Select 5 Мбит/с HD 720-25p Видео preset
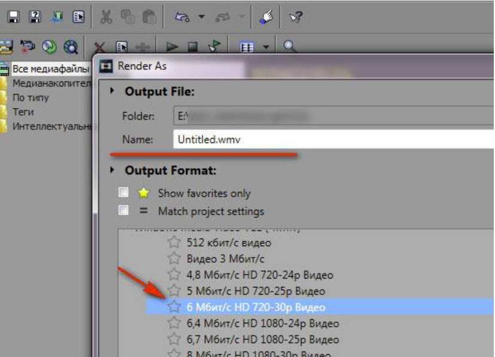The height and width of the screenshot is (357, 495). point(256,291)
